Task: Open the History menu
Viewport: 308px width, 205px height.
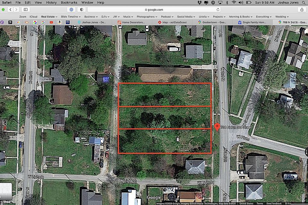Action: pos(51,3)
